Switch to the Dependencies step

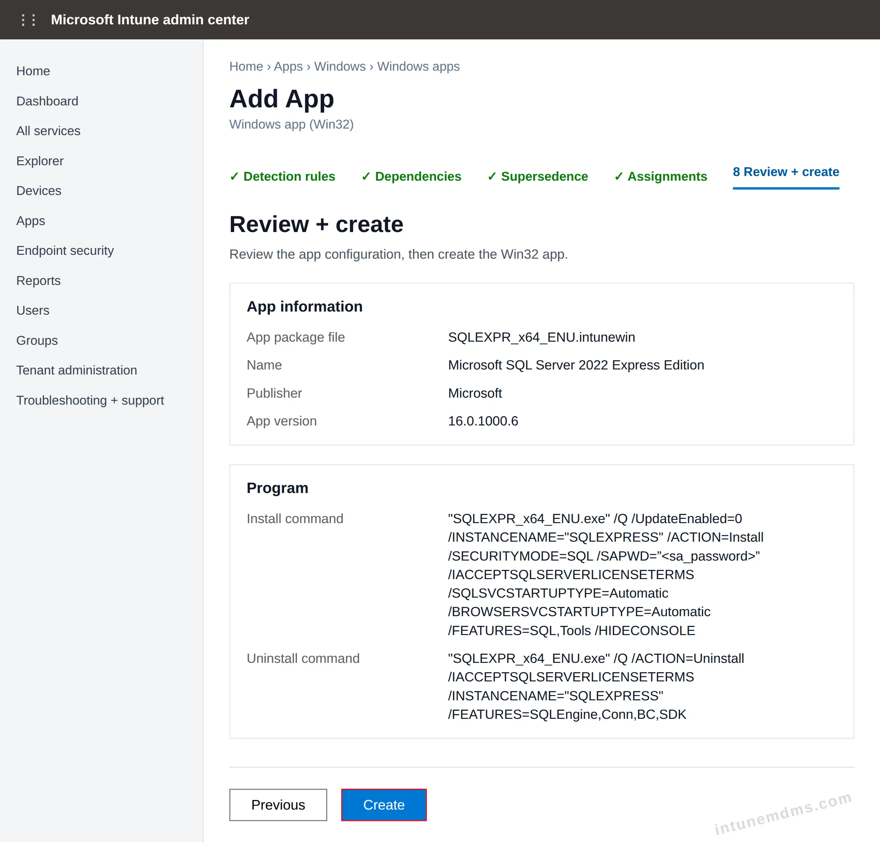click(x=411, y=176)
